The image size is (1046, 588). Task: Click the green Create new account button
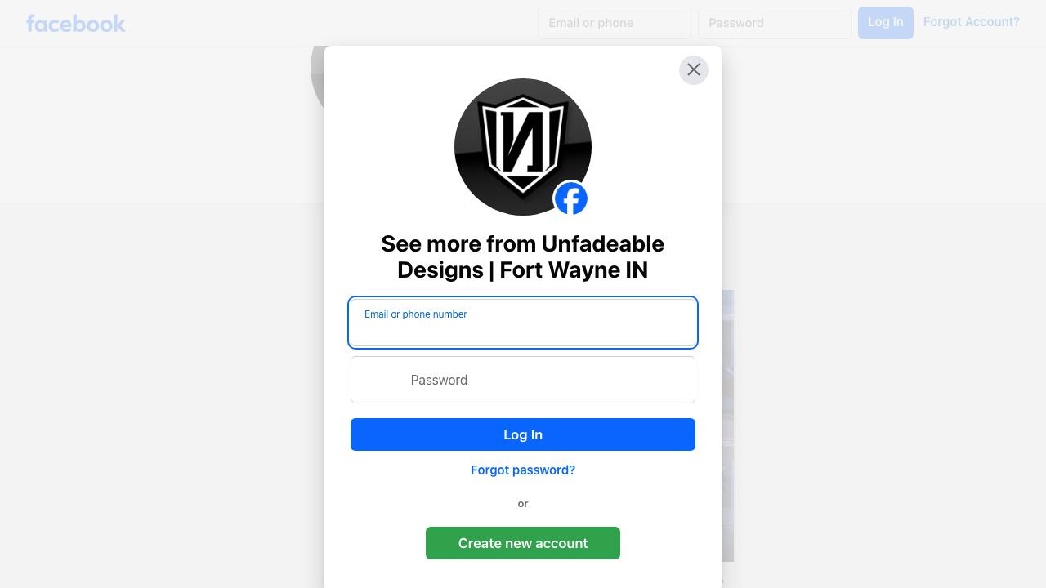pos(523,543)
